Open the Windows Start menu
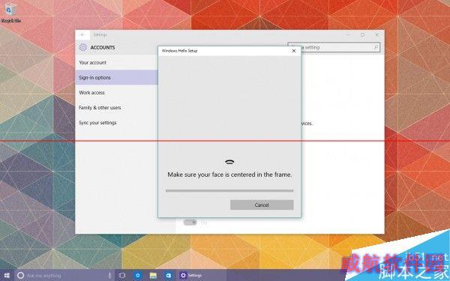Viewport: 450px width, 281px height. (7, 275)
